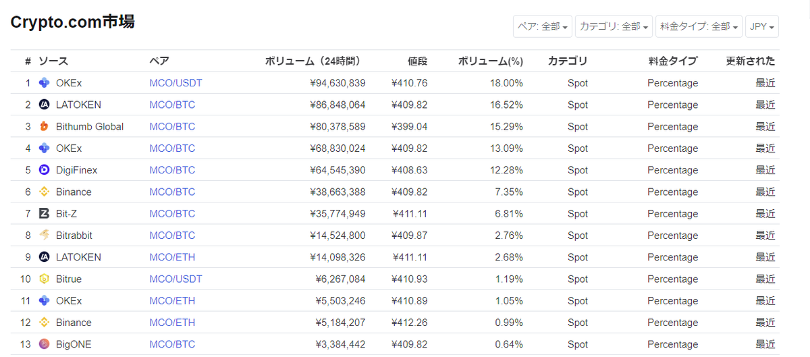Click the Bitrue logo icon

45,279
